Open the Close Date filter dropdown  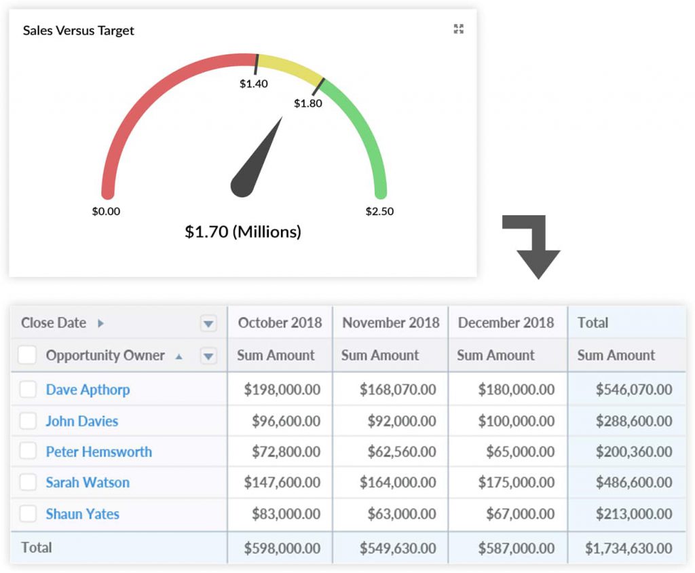click(x=208, y=324)
